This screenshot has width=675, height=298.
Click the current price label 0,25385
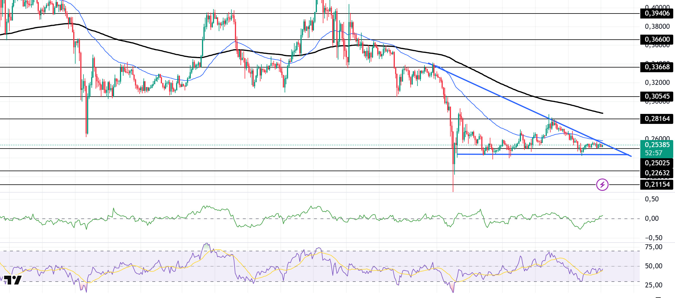point(657,145)
